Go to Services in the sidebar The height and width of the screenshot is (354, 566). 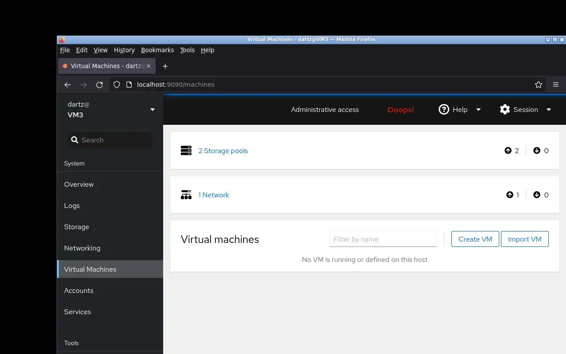pyautogui.click(x=110, y=312)
